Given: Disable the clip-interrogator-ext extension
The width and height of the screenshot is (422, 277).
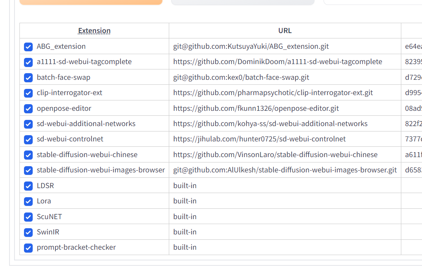Looking at the screenshot, I should click(x=28, y=93).
